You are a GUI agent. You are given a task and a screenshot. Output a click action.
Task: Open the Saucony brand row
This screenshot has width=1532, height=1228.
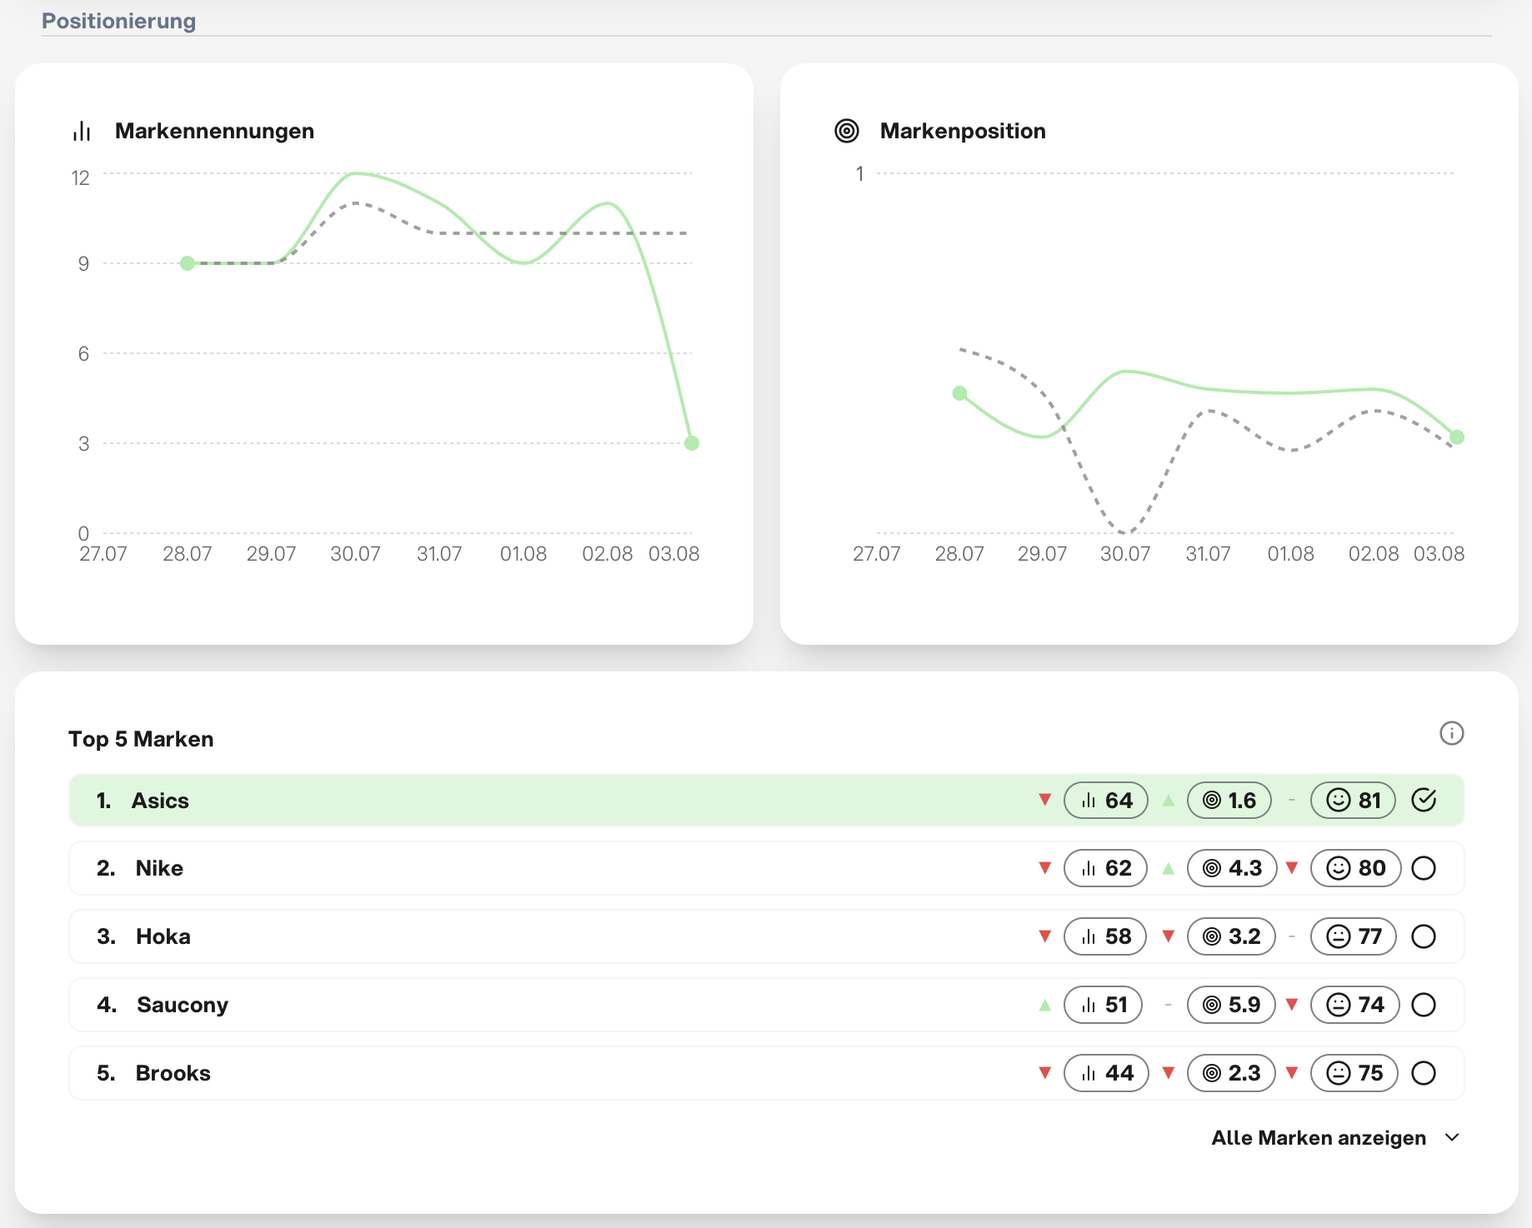tap(766, 1005)
